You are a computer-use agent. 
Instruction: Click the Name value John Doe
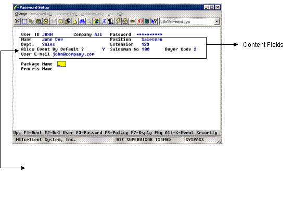point(53,40)
